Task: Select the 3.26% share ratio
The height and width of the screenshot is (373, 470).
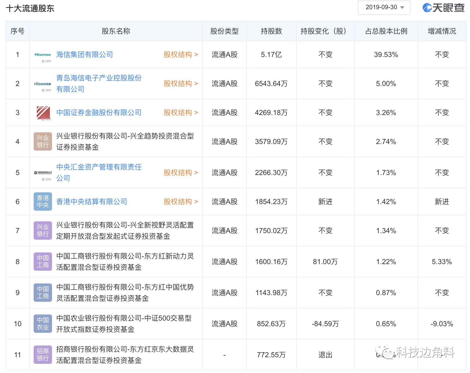Action: pos(386,113)
